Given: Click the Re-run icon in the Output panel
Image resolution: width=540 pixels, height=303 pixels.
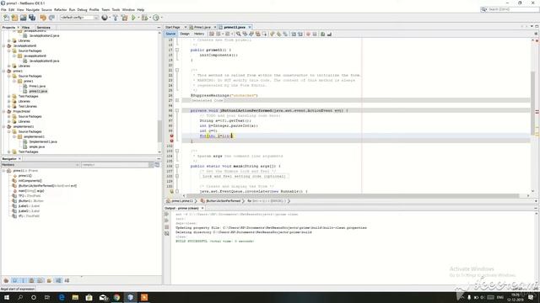Looking at the screenshot, I should pos(167,214).
